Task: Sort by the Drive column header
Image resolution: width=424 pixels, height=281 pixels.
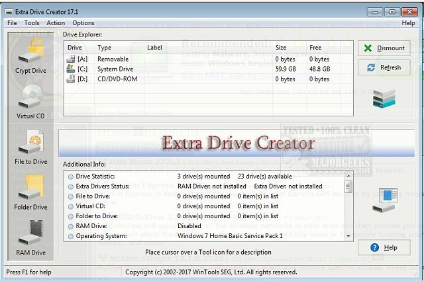Action: [x=75, y=48]
